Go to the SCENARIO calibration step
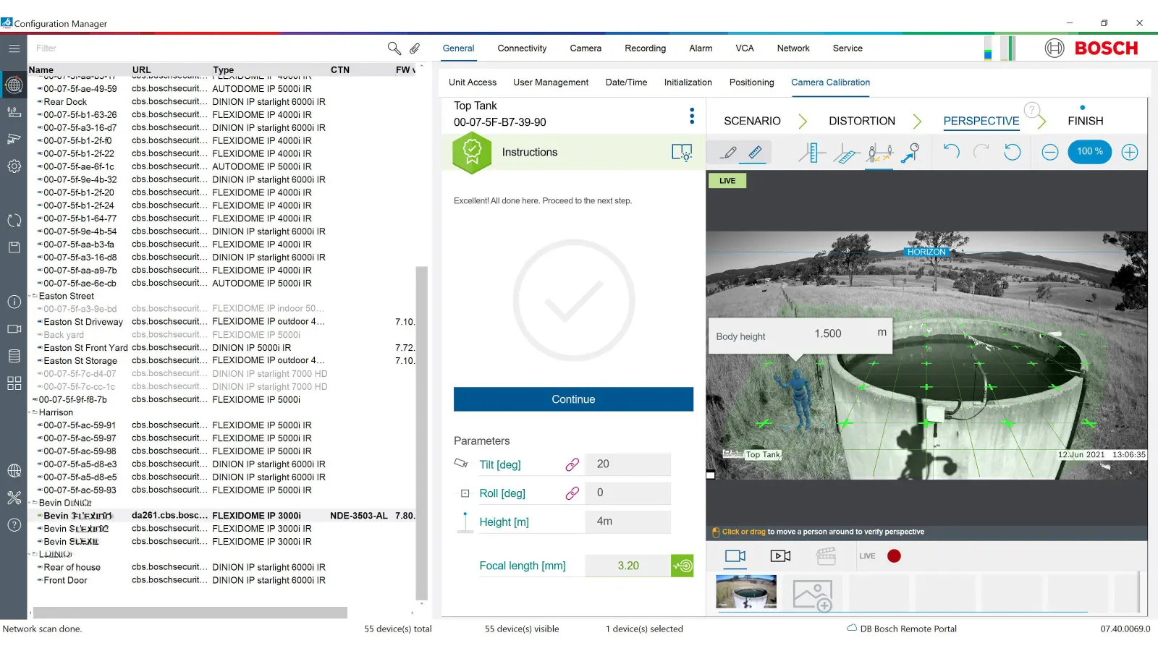This screenshot has height=651, width=1158. 752,121
